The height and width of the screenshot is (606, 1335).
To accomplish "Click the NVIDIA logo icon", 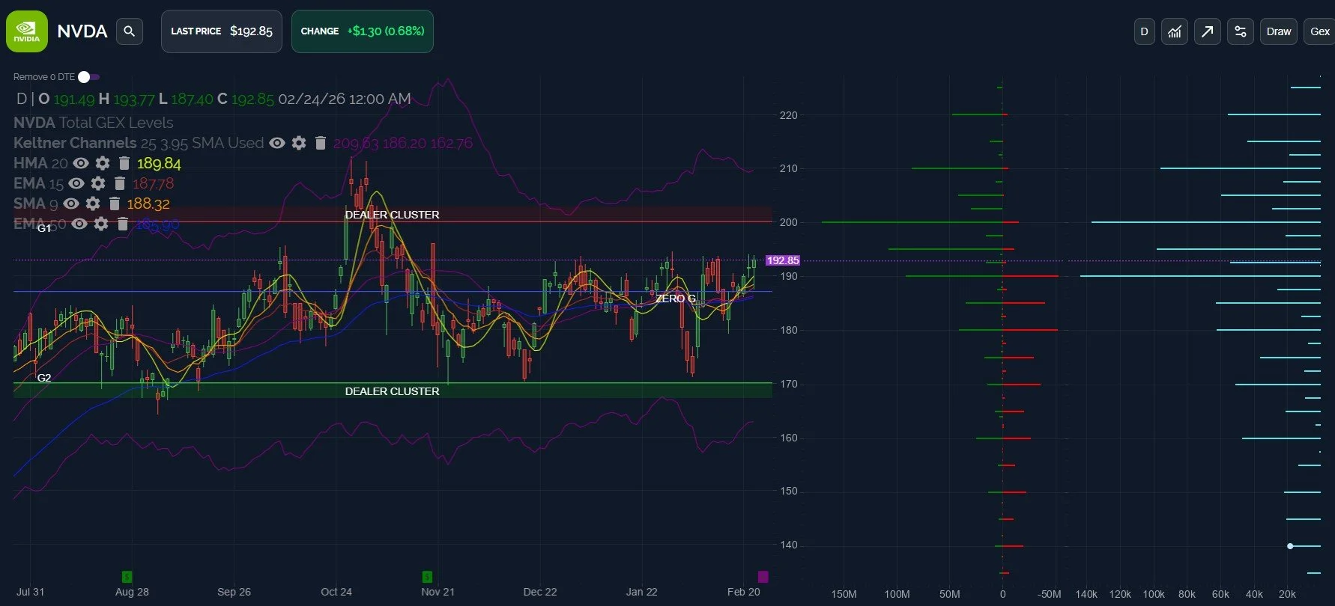I will pyautogui.click(x=27, y=31).
